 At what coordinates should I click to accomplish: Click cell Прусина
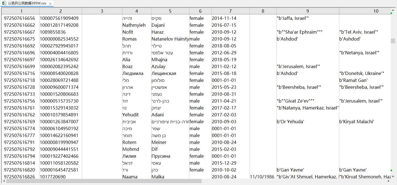coord(161,156)
